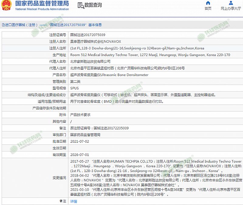Viewport: 243px width, 205px height.
Task: Select registration number 国械注进20172075039 cell
Action: pyautogui.click(x=88, y=35)
